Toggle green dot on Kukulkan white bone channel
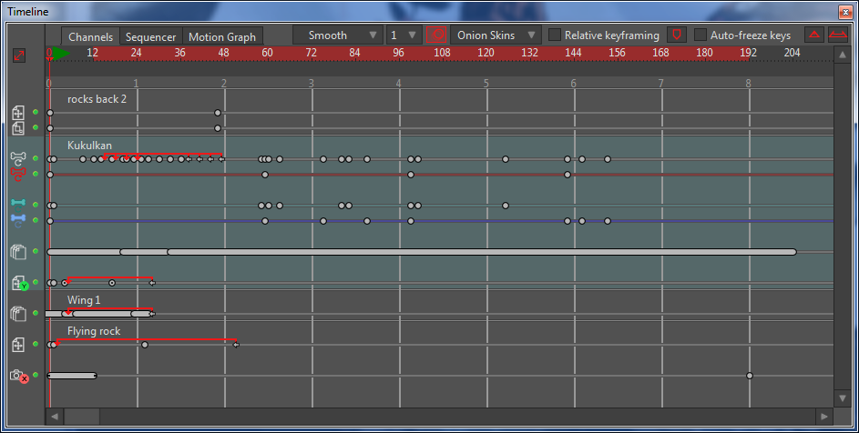 (x=36, y=158)
